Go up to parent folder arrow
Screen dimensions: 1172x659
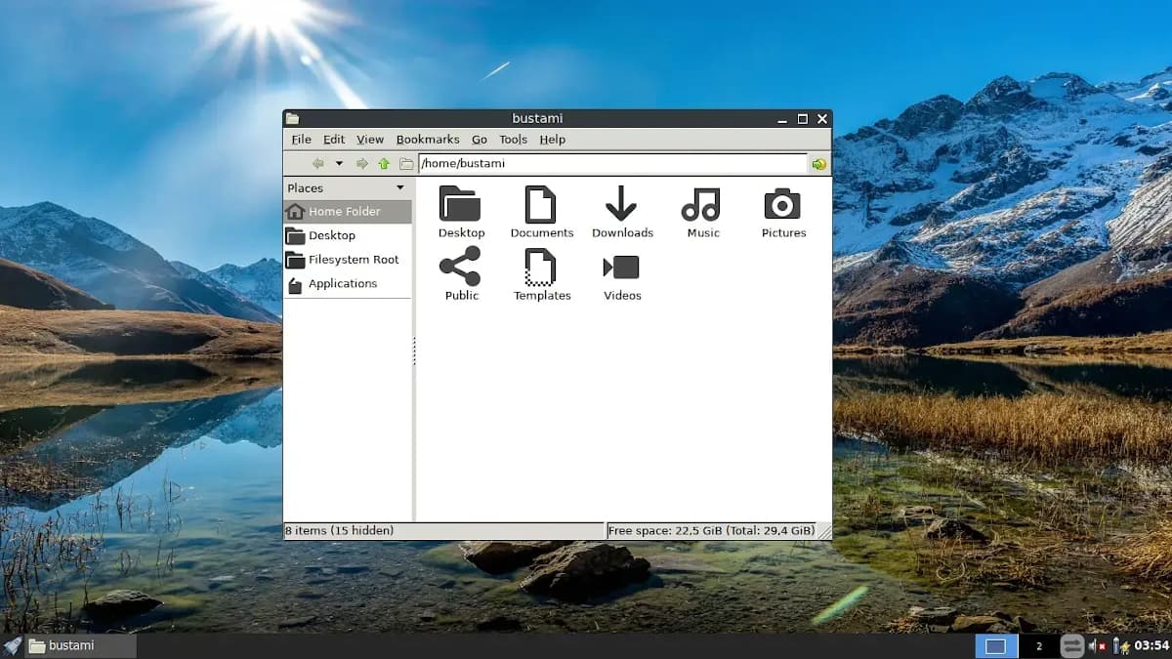point(384,164)
